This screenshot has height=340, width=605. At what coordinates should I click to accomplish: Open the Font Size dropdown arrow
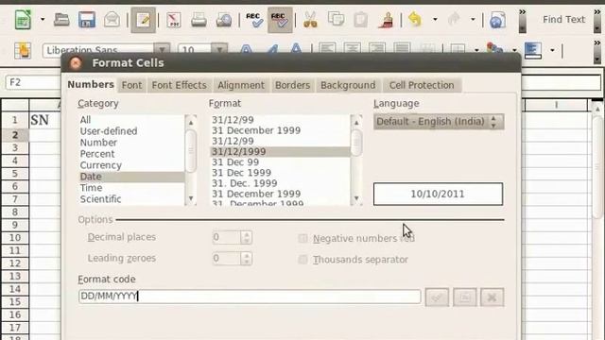tap(219, 50)
